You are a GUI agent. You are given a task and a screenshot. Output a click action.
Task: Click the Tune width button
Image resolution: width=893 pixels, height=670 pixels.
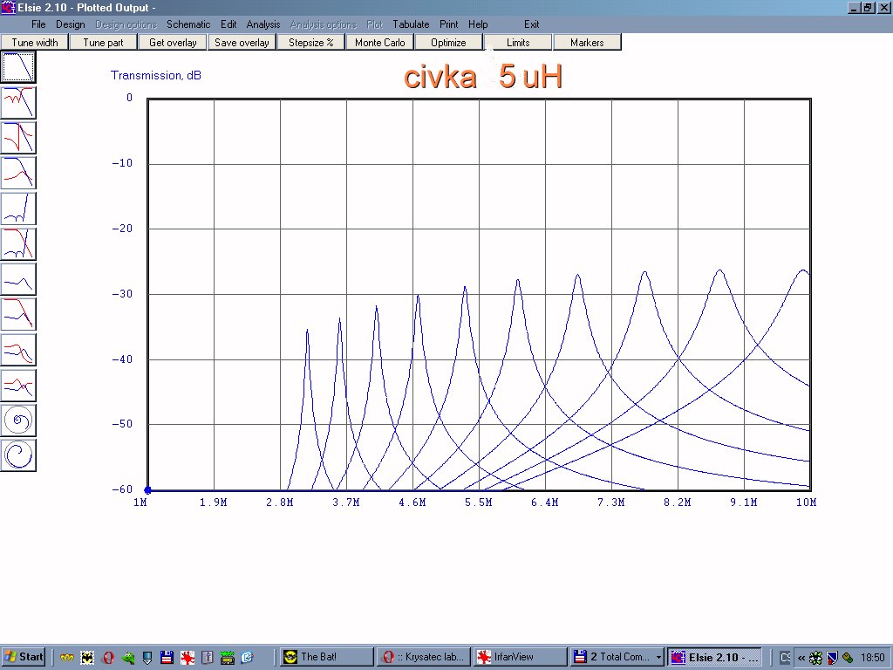click(35, 42)
